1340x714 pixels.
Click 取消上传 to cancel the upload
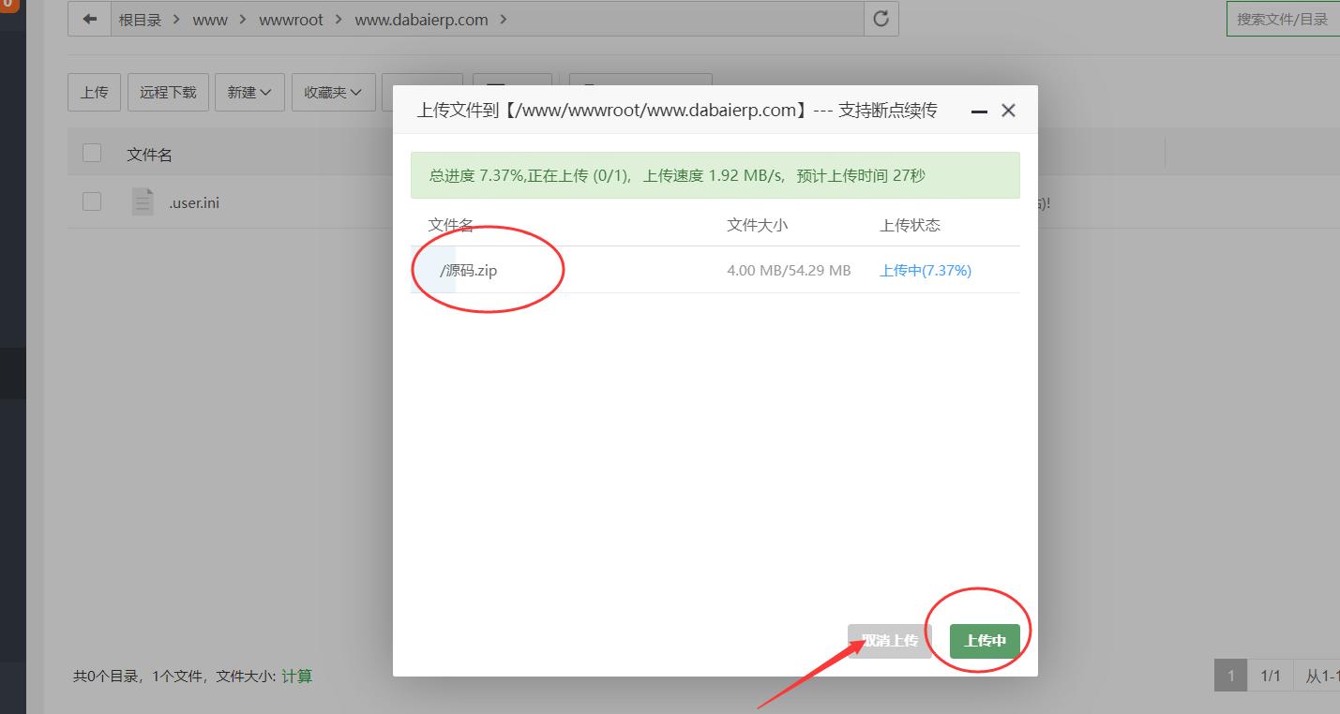(x=888, y=640)
